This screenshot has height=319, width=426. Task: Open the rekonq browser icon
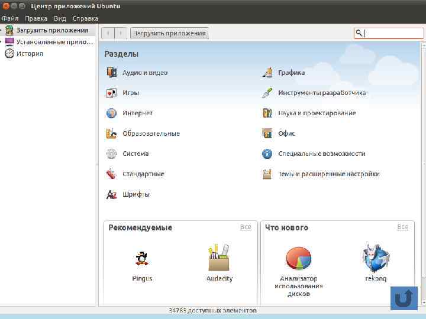click(x=376, y=258)
